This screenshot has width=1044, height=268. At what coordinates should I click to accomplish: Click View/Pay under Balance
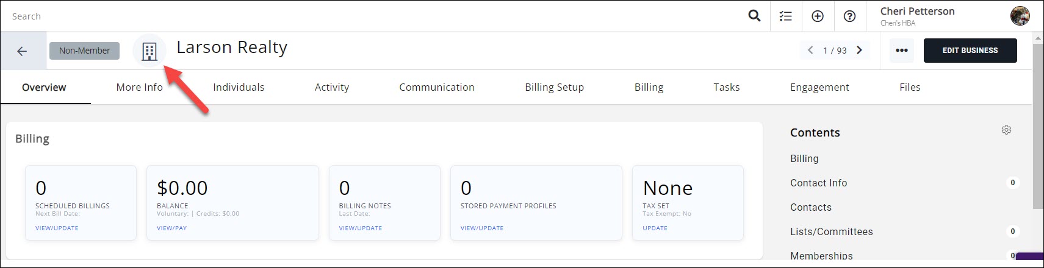171,228
